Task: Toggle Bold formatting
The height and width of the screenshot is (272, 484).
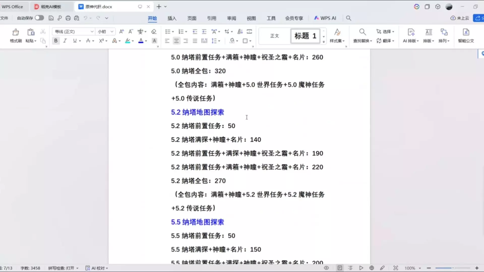Action: click(x=56, y=41)
